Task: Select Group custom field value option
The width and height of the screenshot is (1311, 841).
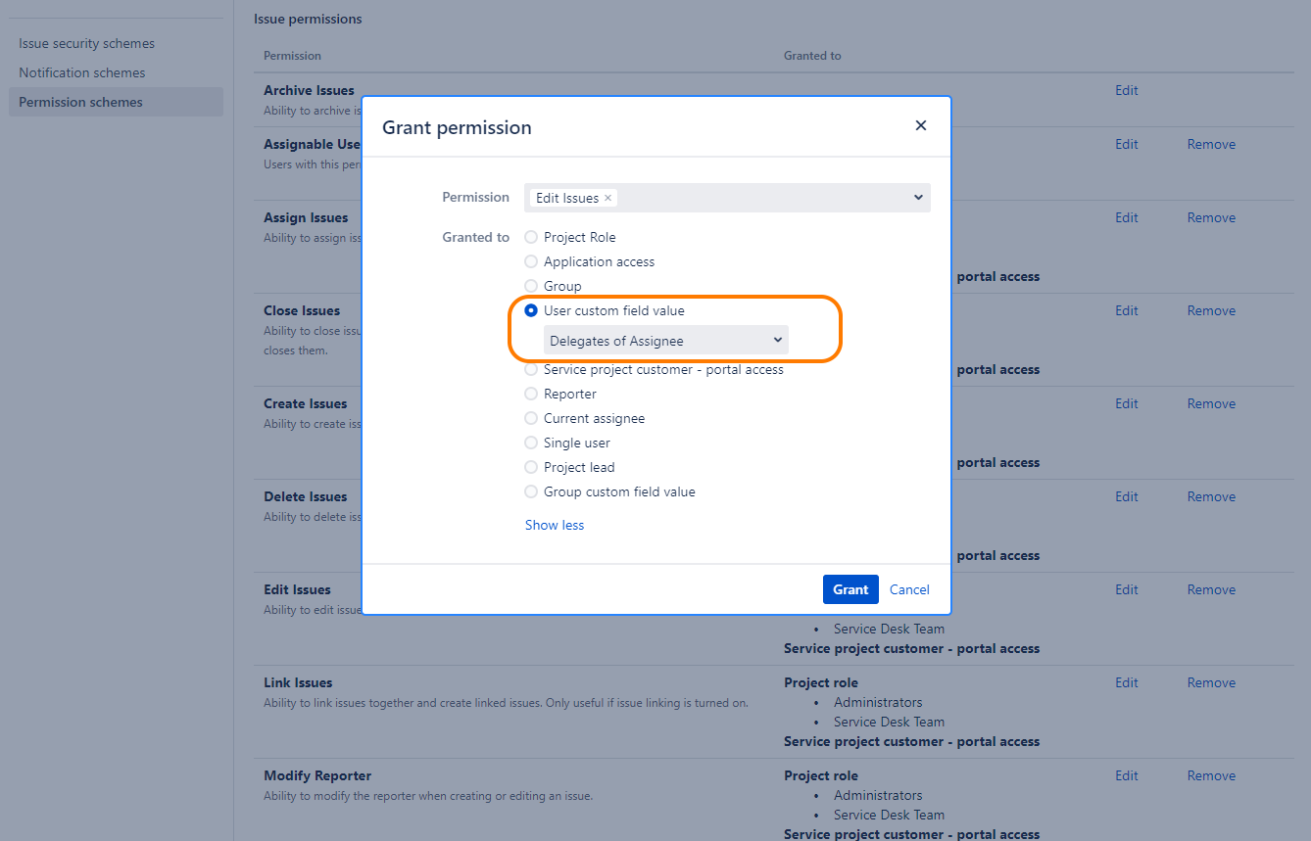Action: [x=531, y=491]
